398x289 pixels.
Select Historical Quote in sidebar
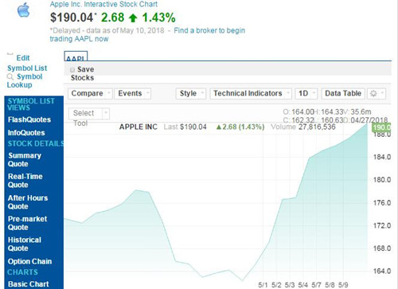(25, 244)
